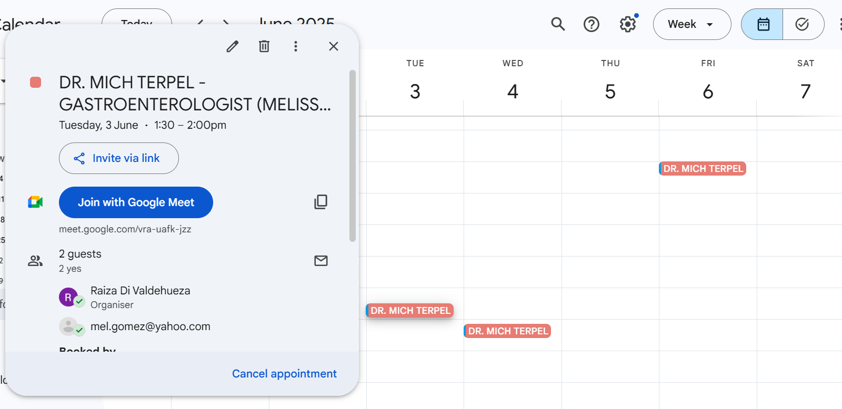
Task: Open the event options three-dot menu
Action: coord(296,47)
